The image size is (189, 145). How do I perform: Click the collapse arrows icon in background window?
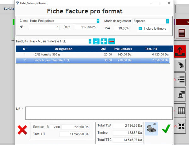[181, 126]
